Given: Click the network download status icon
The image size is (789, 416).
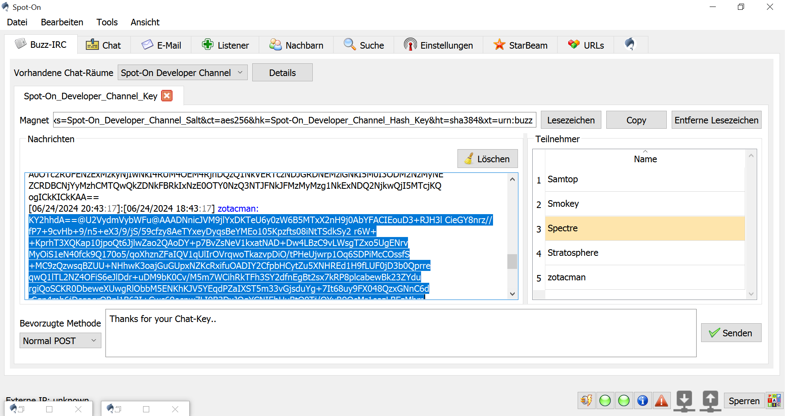Looking at the screenshot, I should tap(684, 401).
